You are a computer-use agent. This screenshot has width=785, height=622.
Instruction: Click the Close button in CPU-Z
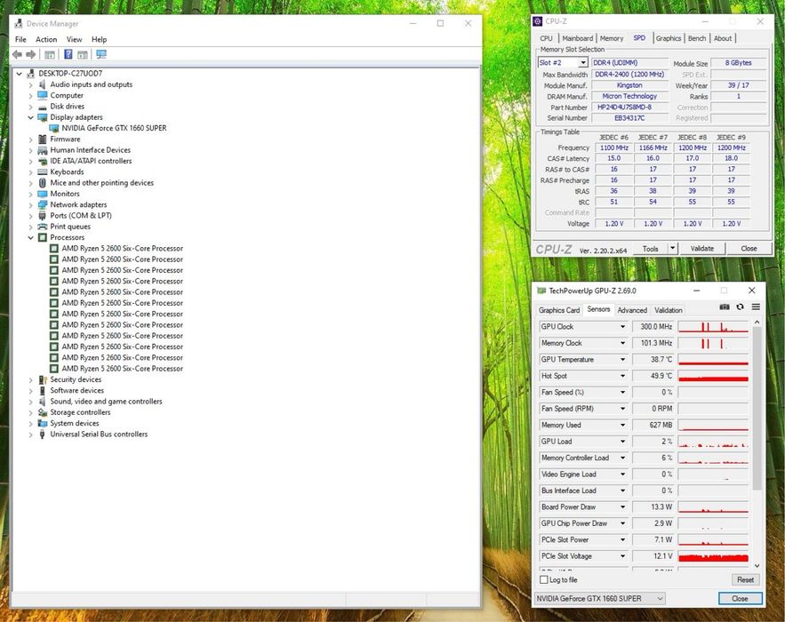[749, 248]
